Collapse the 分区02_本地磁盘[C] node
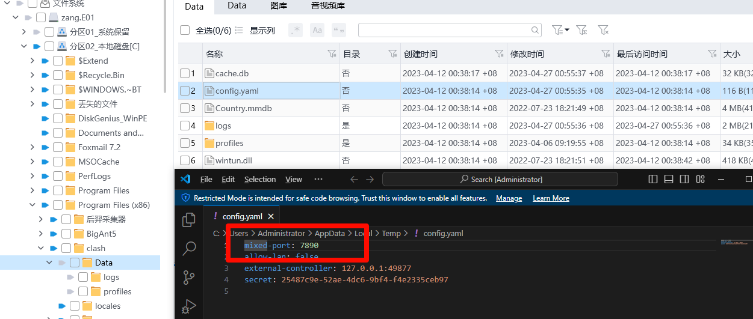753x319 pixels. [24, 46]
